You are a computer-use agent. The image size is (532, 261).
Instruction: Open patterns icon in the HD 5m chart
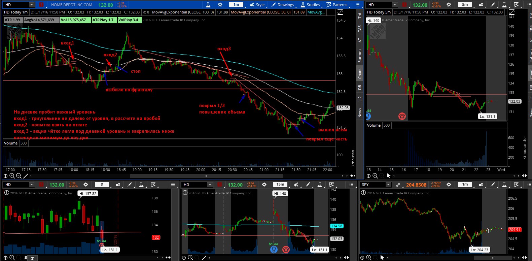tap(516, 5)
